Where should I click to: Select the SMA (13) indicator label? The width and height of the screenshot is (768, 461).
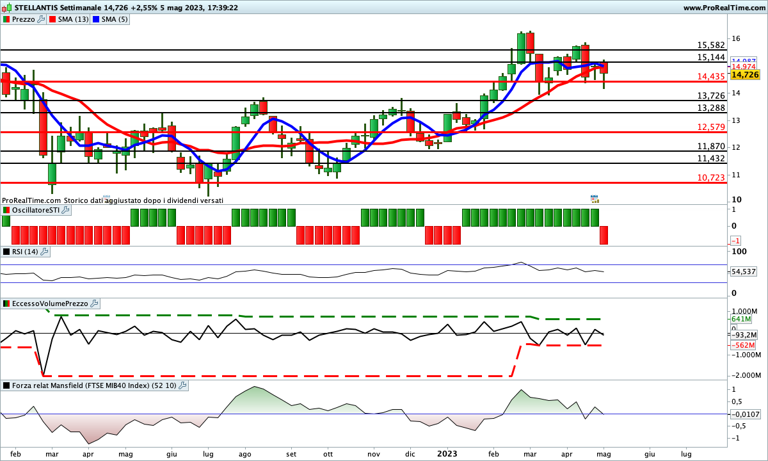74,19
